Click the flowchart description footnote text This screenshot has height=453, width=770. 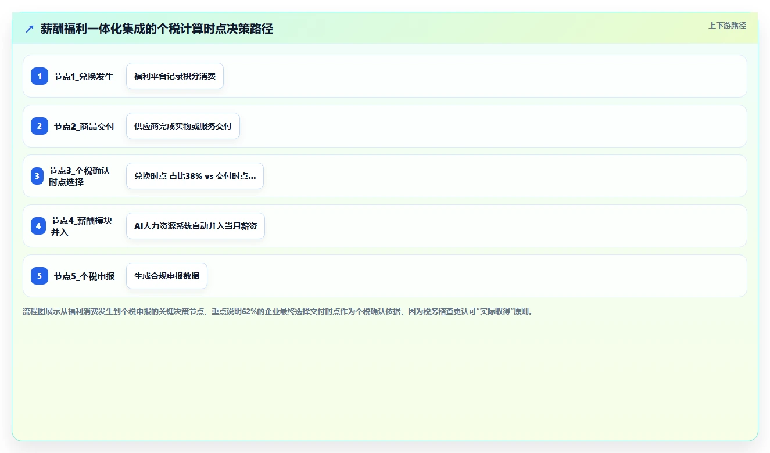coord(278,311)
